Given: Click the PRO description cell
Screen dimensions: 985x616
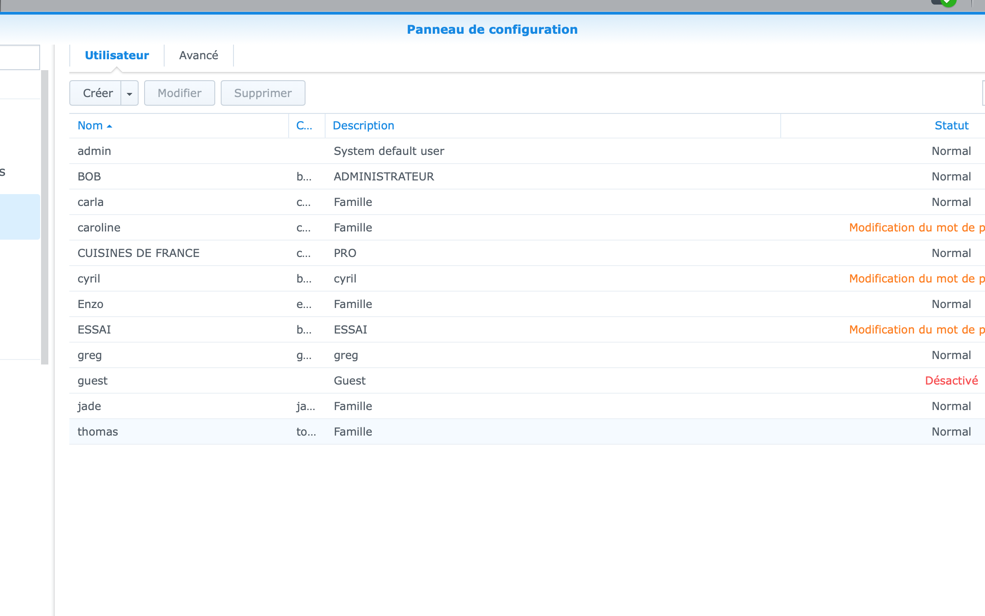Looking at the screenshot, I should tap(345, 253).
